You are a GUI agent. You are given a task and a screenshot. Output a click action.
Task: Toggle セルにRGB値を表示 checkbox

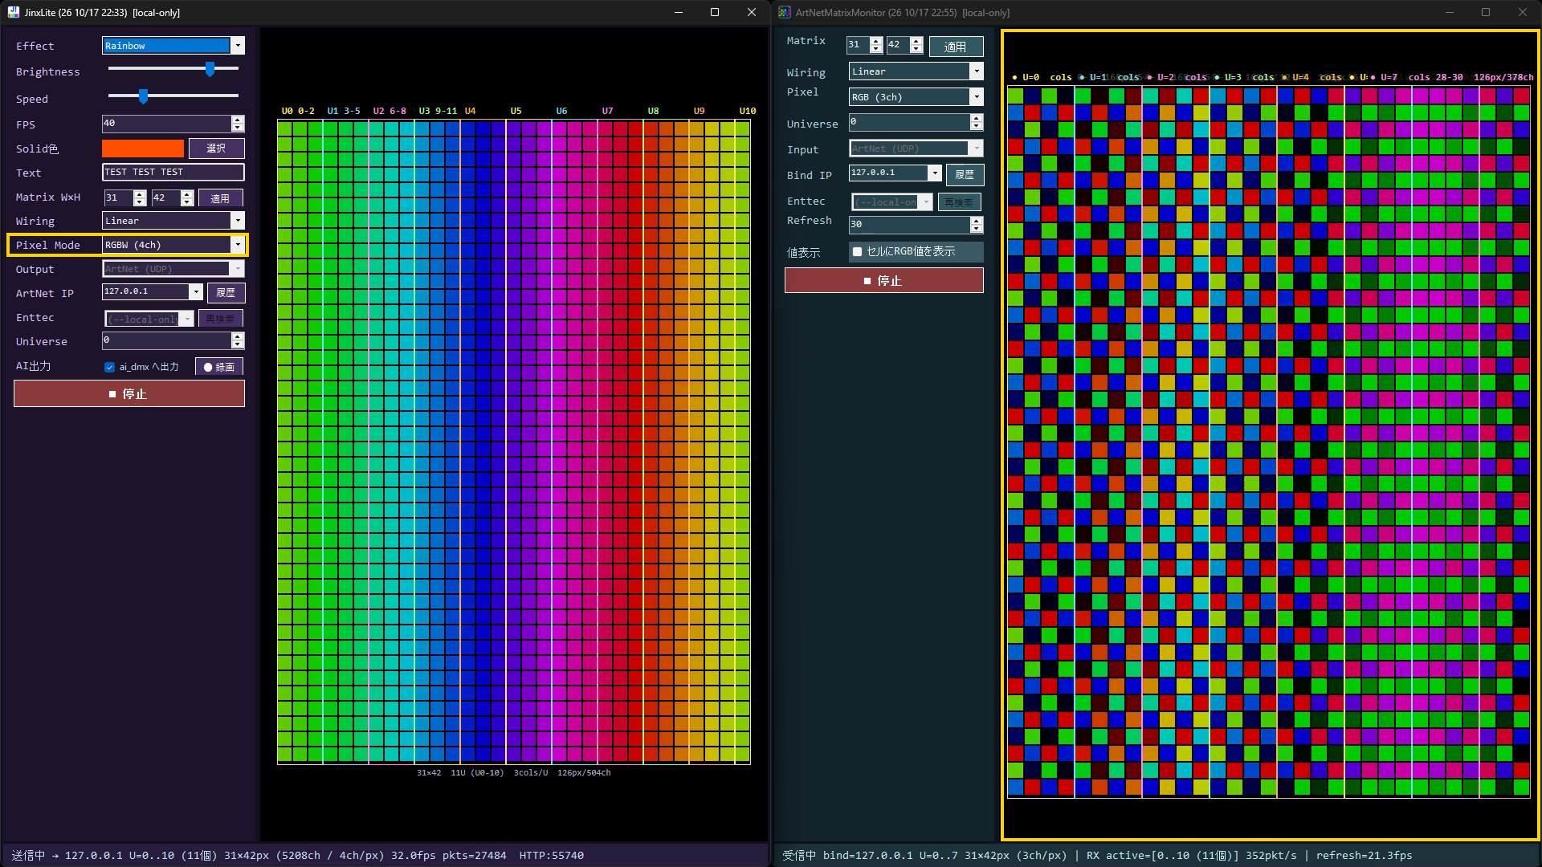[x=857, y=252]
